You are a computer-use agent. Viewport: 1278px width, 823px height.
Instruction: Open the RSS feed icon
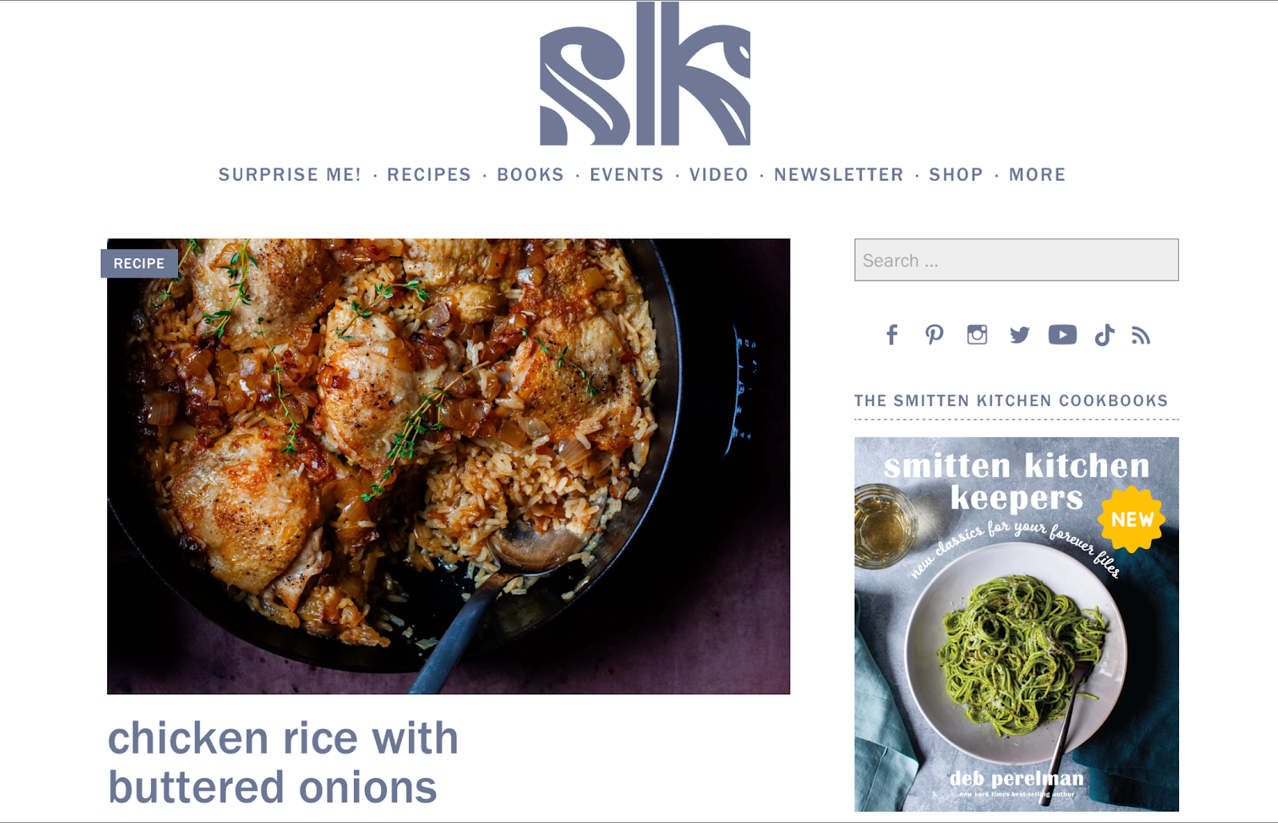tap(1141, 336)
